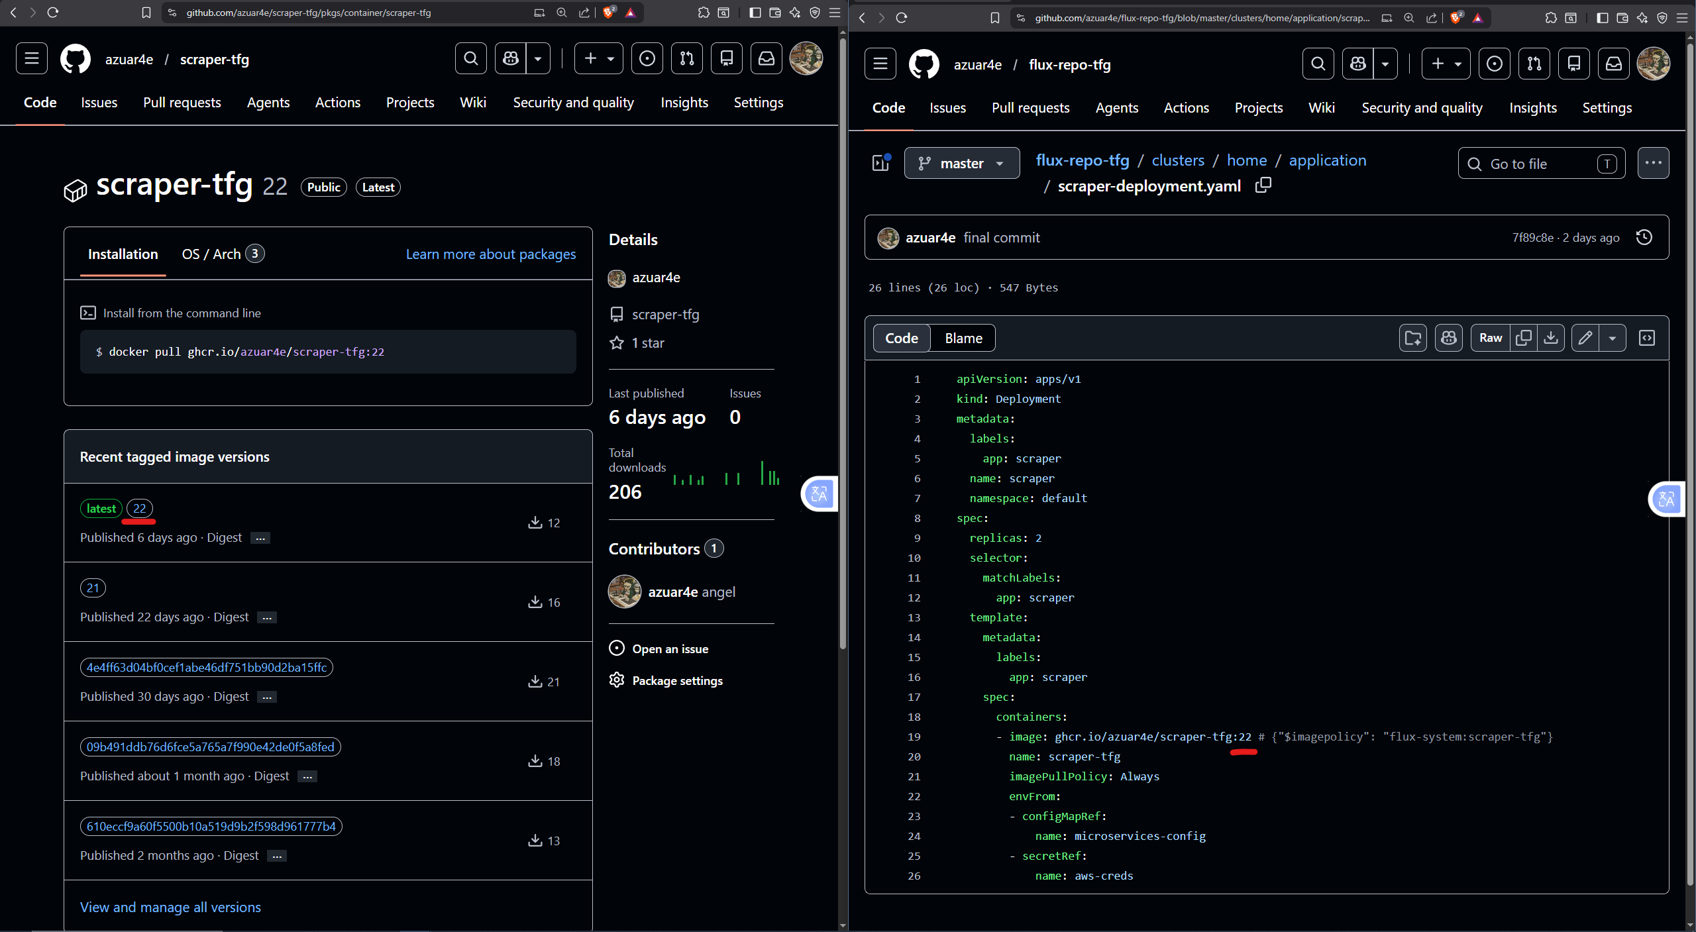Screen dimensions: 1696x932
Task: Copy raw file contents icon
Action: click(1524, 338)
